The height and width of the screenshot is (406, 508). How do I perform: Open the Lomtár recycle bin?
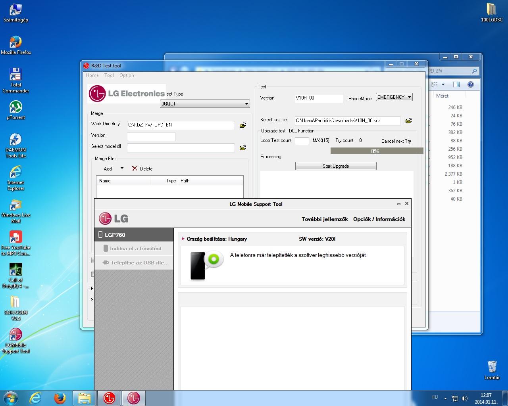[x=492, y=370]
